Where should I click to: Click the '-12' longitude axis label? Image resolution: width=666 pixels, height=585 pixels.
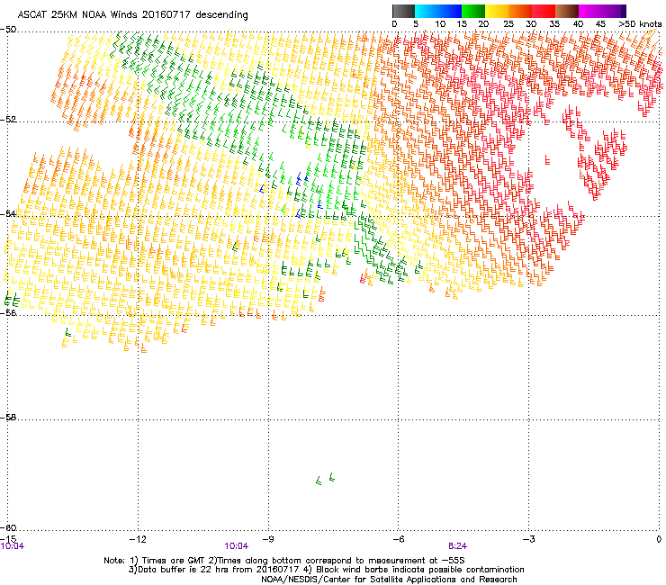138,539
